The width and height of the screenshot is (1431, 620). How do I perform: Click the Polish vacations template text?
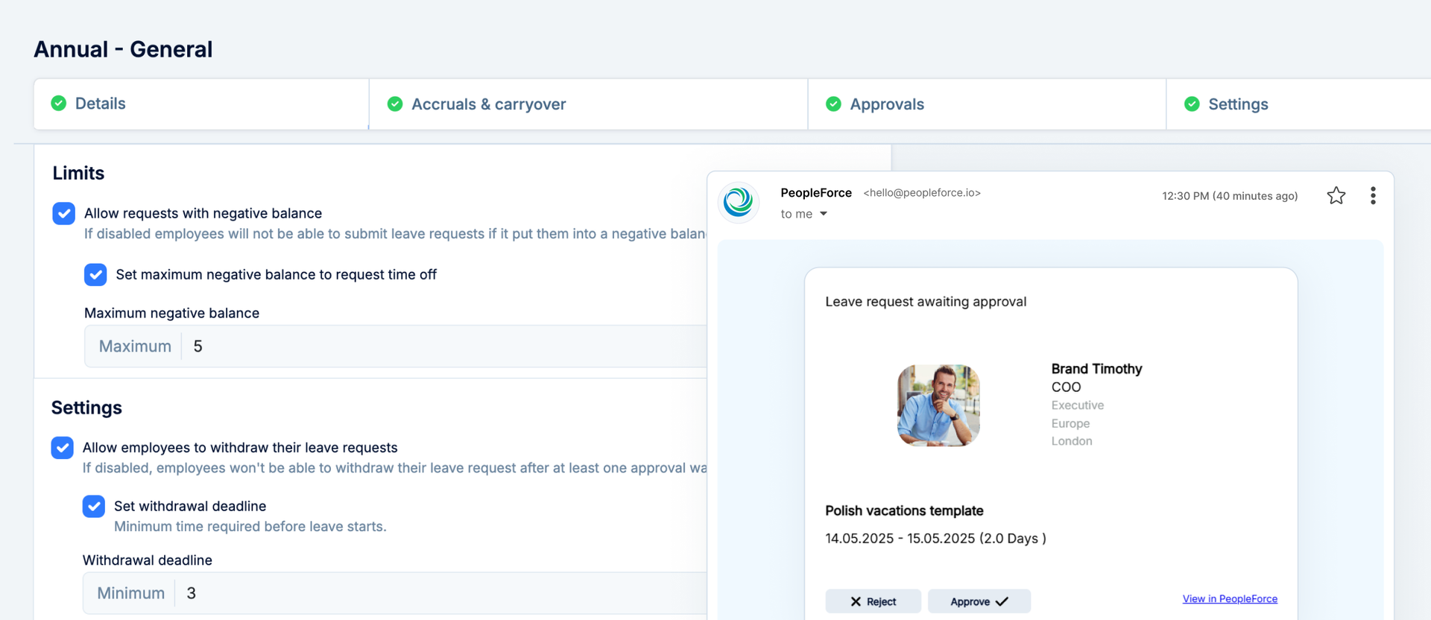tap(904, 511)
